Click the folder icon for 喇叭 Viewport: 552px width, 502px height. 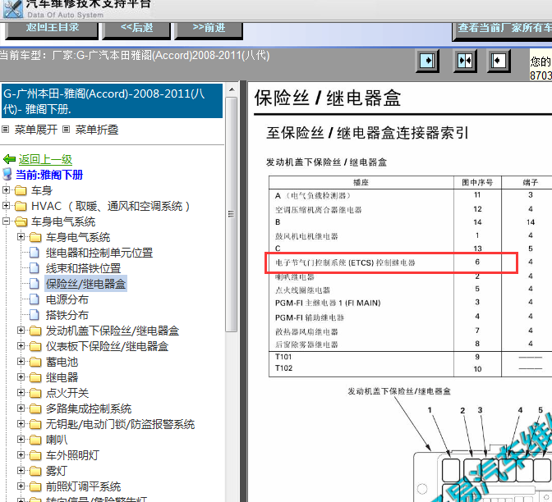pyautogui.click(x=35, y=440)
